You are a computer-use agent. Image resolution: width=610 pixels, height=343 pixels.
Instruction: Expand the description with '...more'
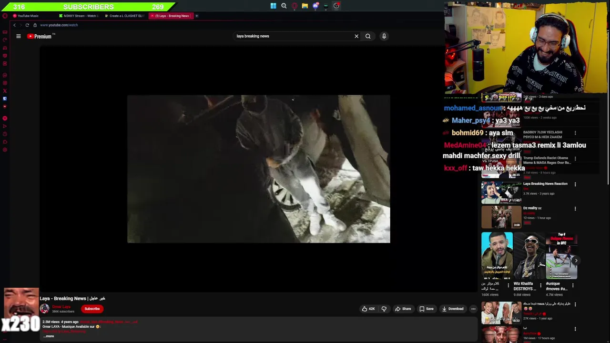pos(49,336)
